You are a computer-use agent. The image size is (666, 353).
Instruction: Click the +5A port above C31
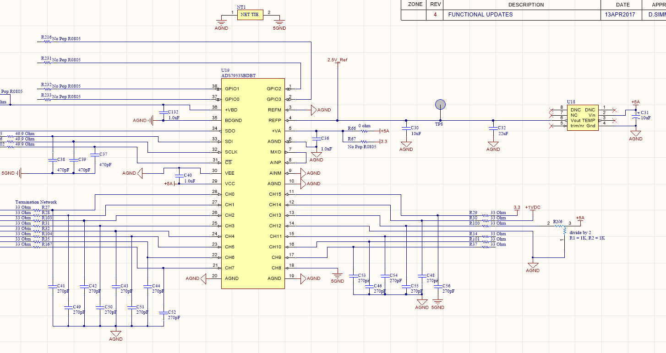635,102
